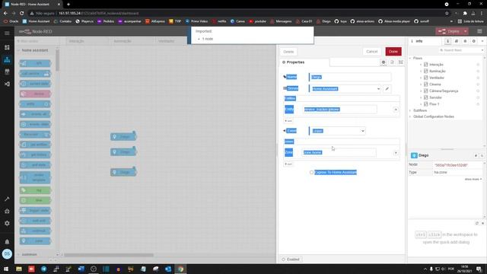Click the node settings gear icon in Properties
The height and width of the screenshot is (274, 487).
(384, 62)
